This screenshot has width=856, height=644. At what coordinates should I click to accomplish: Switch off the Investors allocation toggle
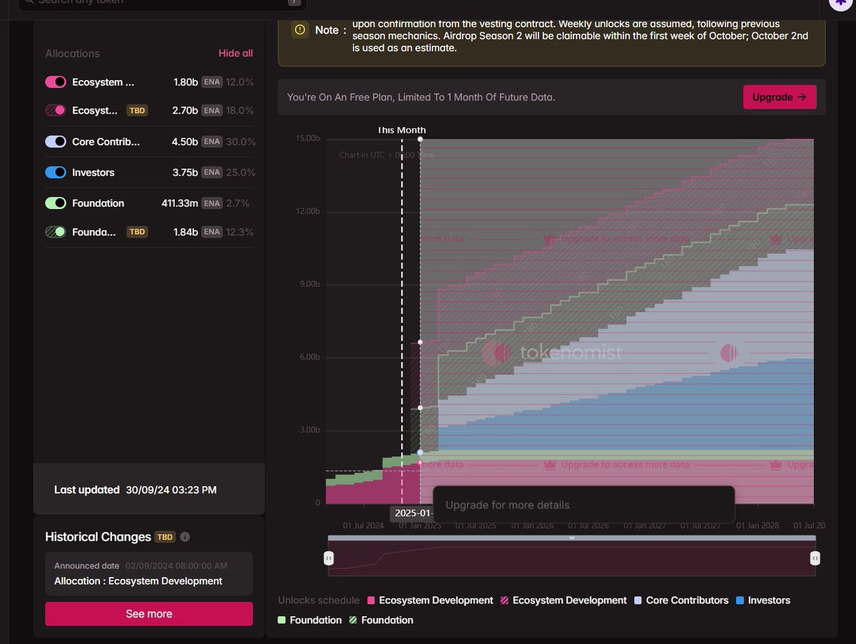(56, 173)
